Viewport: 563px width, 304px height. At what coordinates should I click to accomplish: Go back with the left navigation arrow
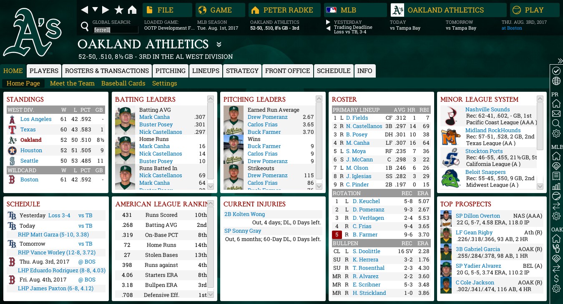(x=85, y=10)
